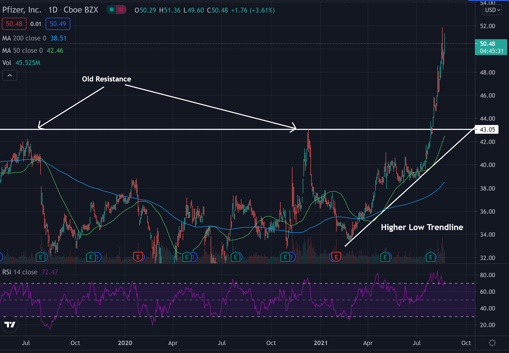Click the 38.51 MA 200 value
Screen dimensions: 509x353
pos(58,38)
